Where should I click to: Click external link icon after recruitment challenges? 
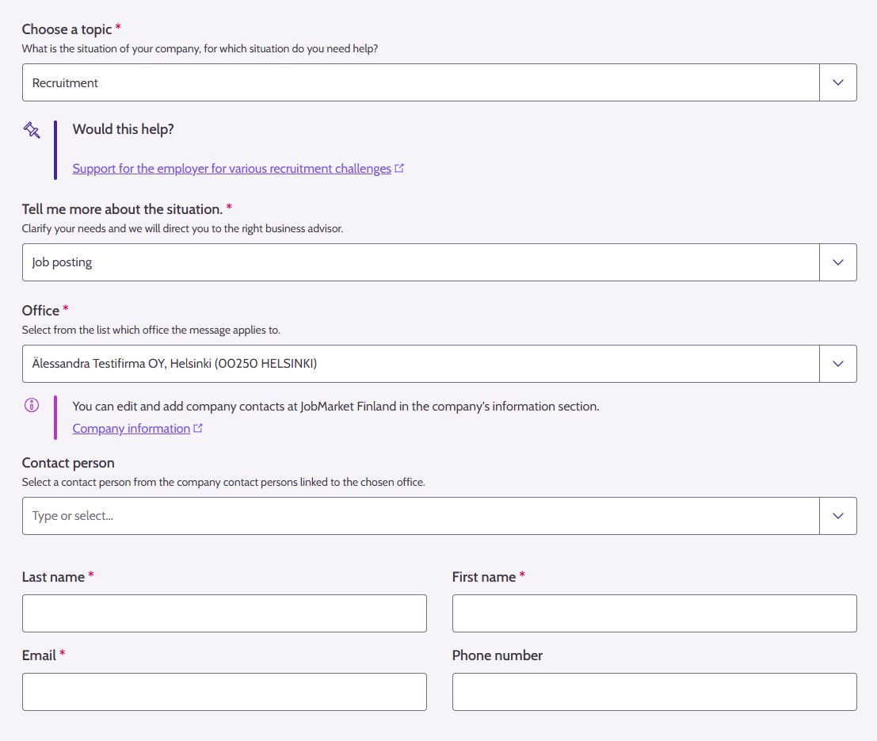coord(398,168)
